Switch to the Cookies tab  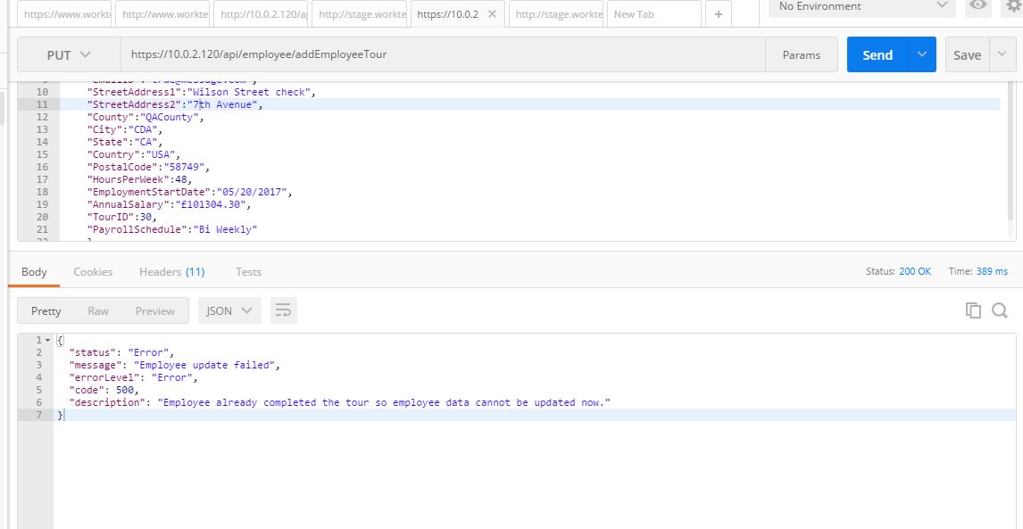coord(93,271)
